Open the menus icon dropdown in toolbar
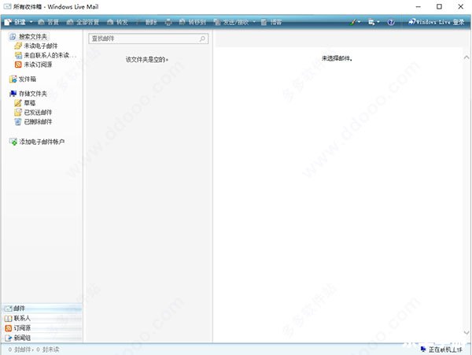The image size is (472, 355). tap(374, 22)
